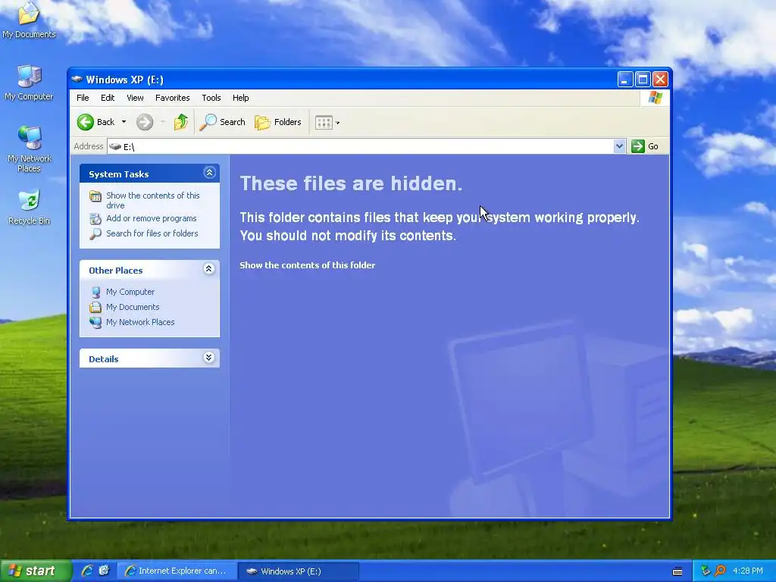Expand the Details panel
This screenshot has width=776, height=582.
[x=209, y=358]
